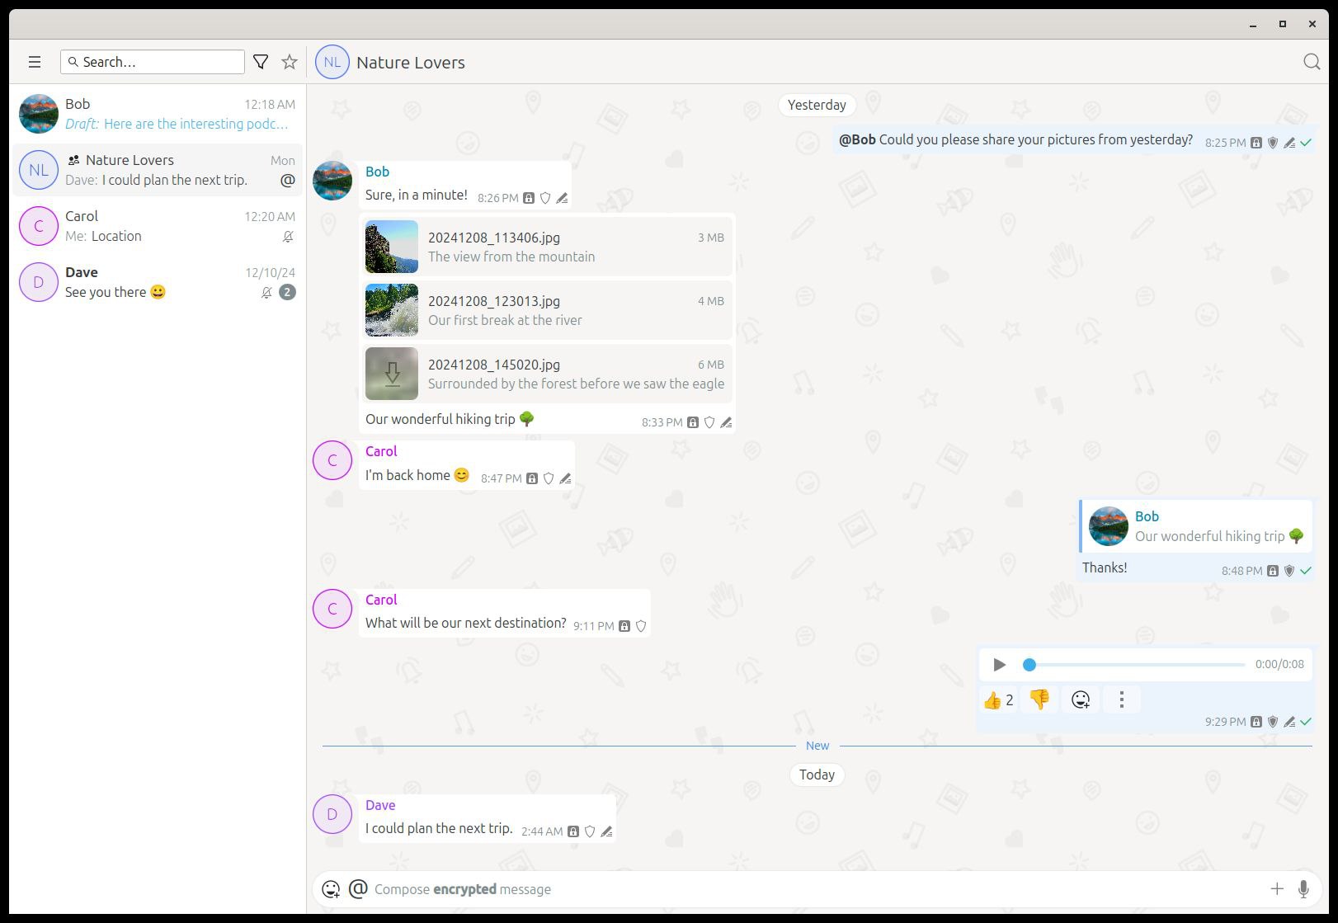Click the muted bell icon on Carol's chat
This screenshot has height=923, width=1338.
click(288, 237)
